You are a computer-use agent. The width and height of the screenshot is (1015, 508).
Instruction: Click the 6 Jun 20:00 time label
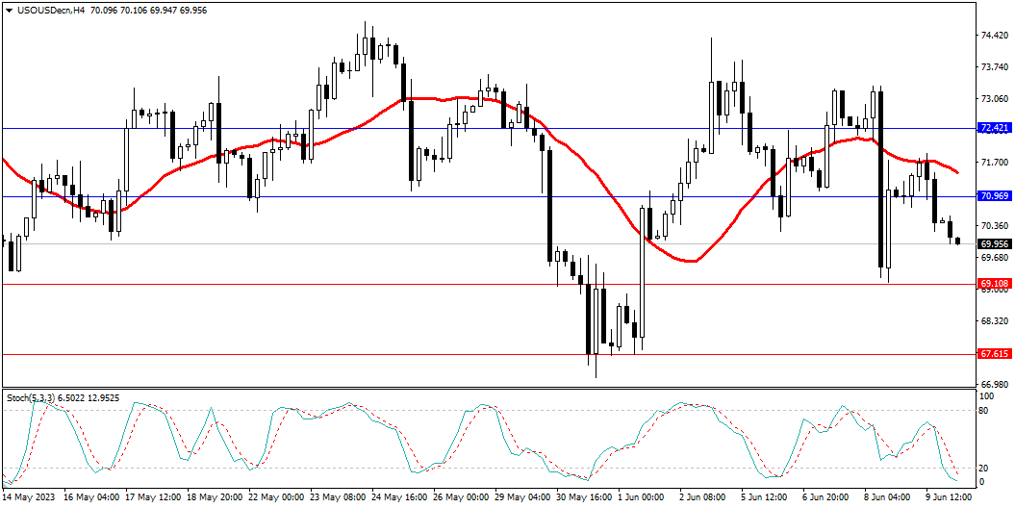click(825, 497)
